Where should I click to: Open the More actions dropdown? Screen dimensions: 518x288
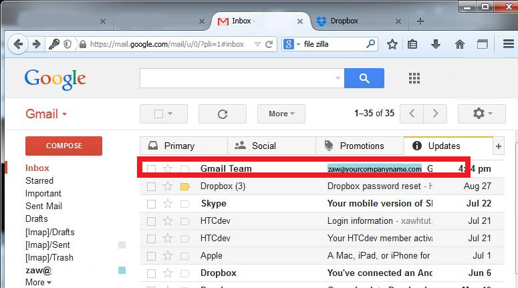point(281,114)
